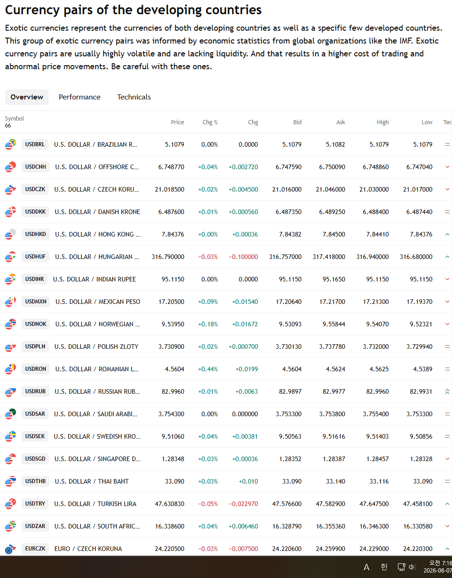The height and width of the screenshot is (578, 452).
Task: Sort table by Ask column header
Action: [341, 122]
